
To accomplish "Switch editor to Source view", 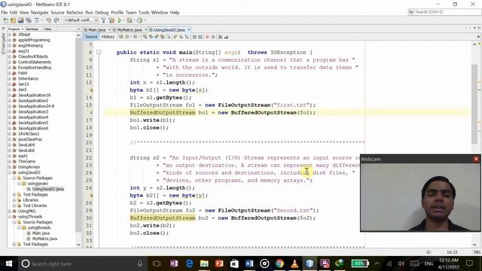I will point(91,37).
